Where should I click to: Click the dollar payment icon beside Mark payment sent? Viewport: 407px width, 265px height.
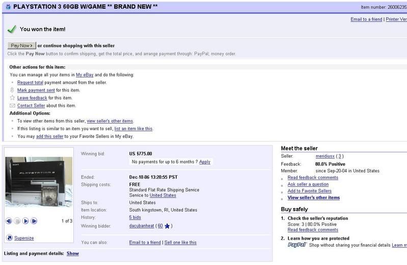(x=12, y=90)
